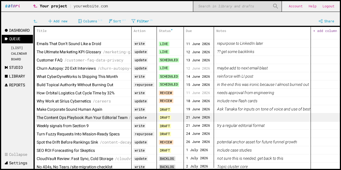
Task: Open the Reports section in sidebar
Action: point(15,85)
